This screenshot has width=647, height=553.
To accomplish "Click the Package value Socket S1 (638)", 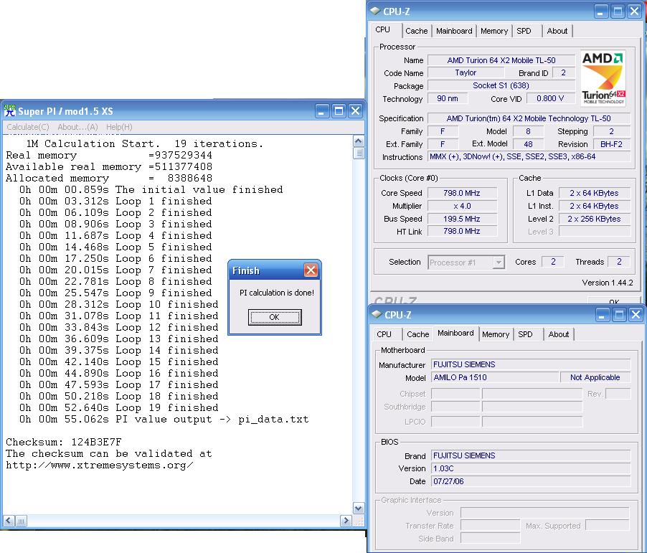I will [x=501, y=85].
